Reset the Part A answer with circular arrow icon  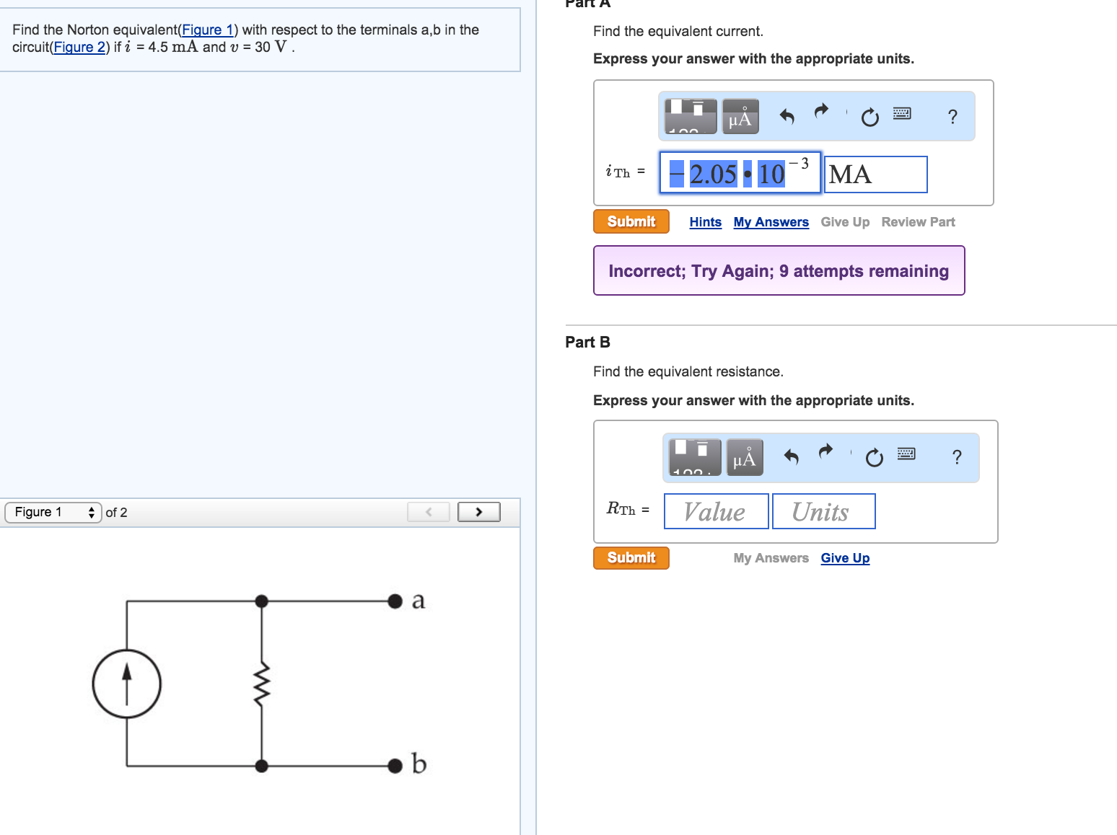point(869,115)
